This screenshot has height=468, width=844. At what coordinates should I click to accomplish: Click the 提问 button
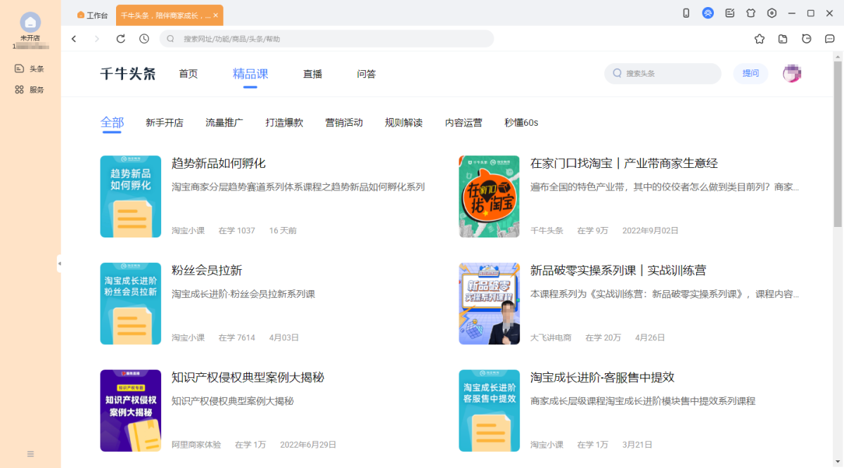coord(750,73)
